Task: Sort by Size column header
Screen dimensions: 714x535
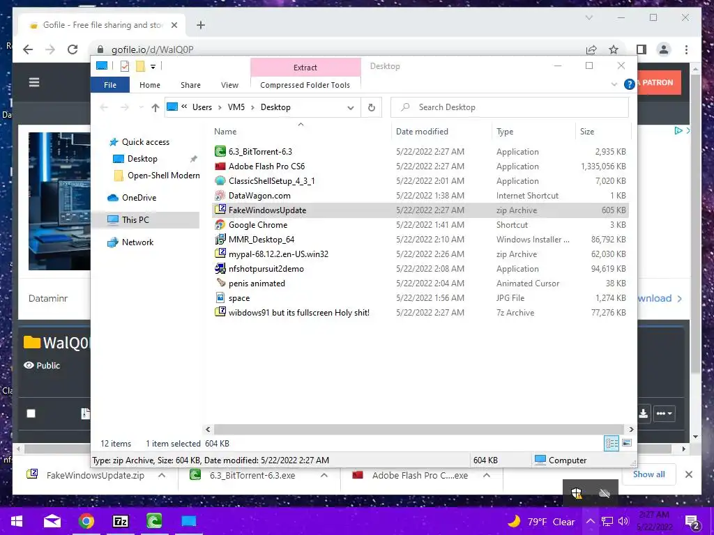Action: [587, 132]
